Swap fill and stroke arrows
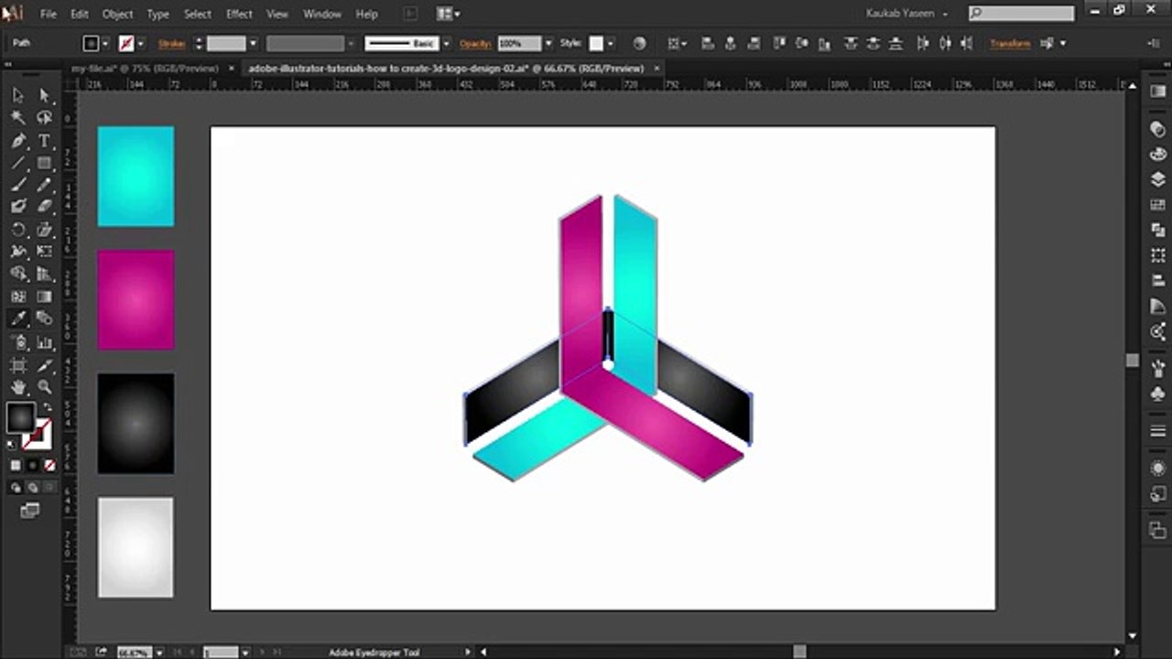The image size is (1172, 659). coord(47,408)
